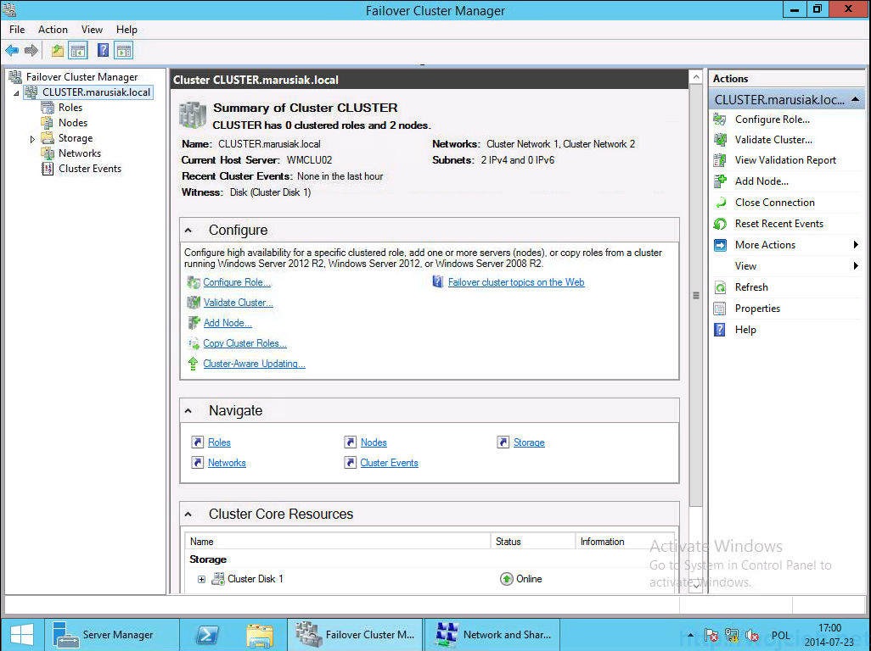Open the Action menu
The image size is (871, 651).
pos(53,30)
